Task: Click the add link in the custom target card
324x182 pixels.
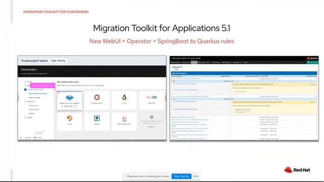Action: pos(151,127)
